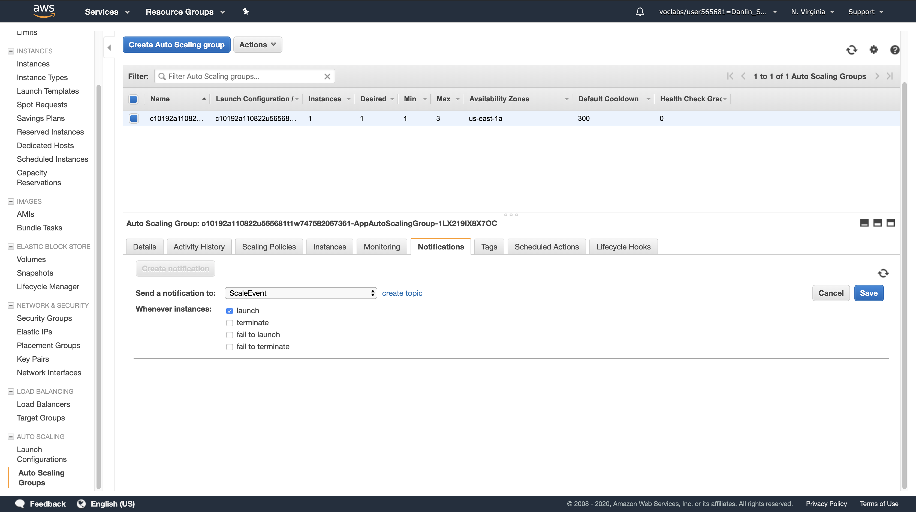Switch to the Scaling Policies tab

(x=269, y=247)
